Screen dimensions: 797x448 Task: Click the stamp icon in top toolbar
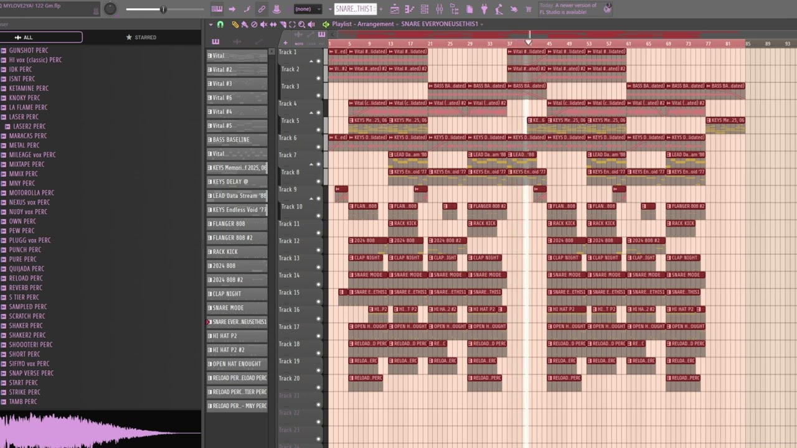pos(276,9)
